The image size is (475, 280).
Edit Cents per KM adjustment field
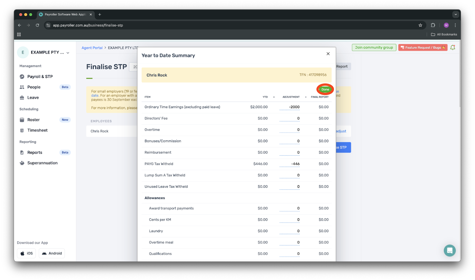click(x=289, y=220)
